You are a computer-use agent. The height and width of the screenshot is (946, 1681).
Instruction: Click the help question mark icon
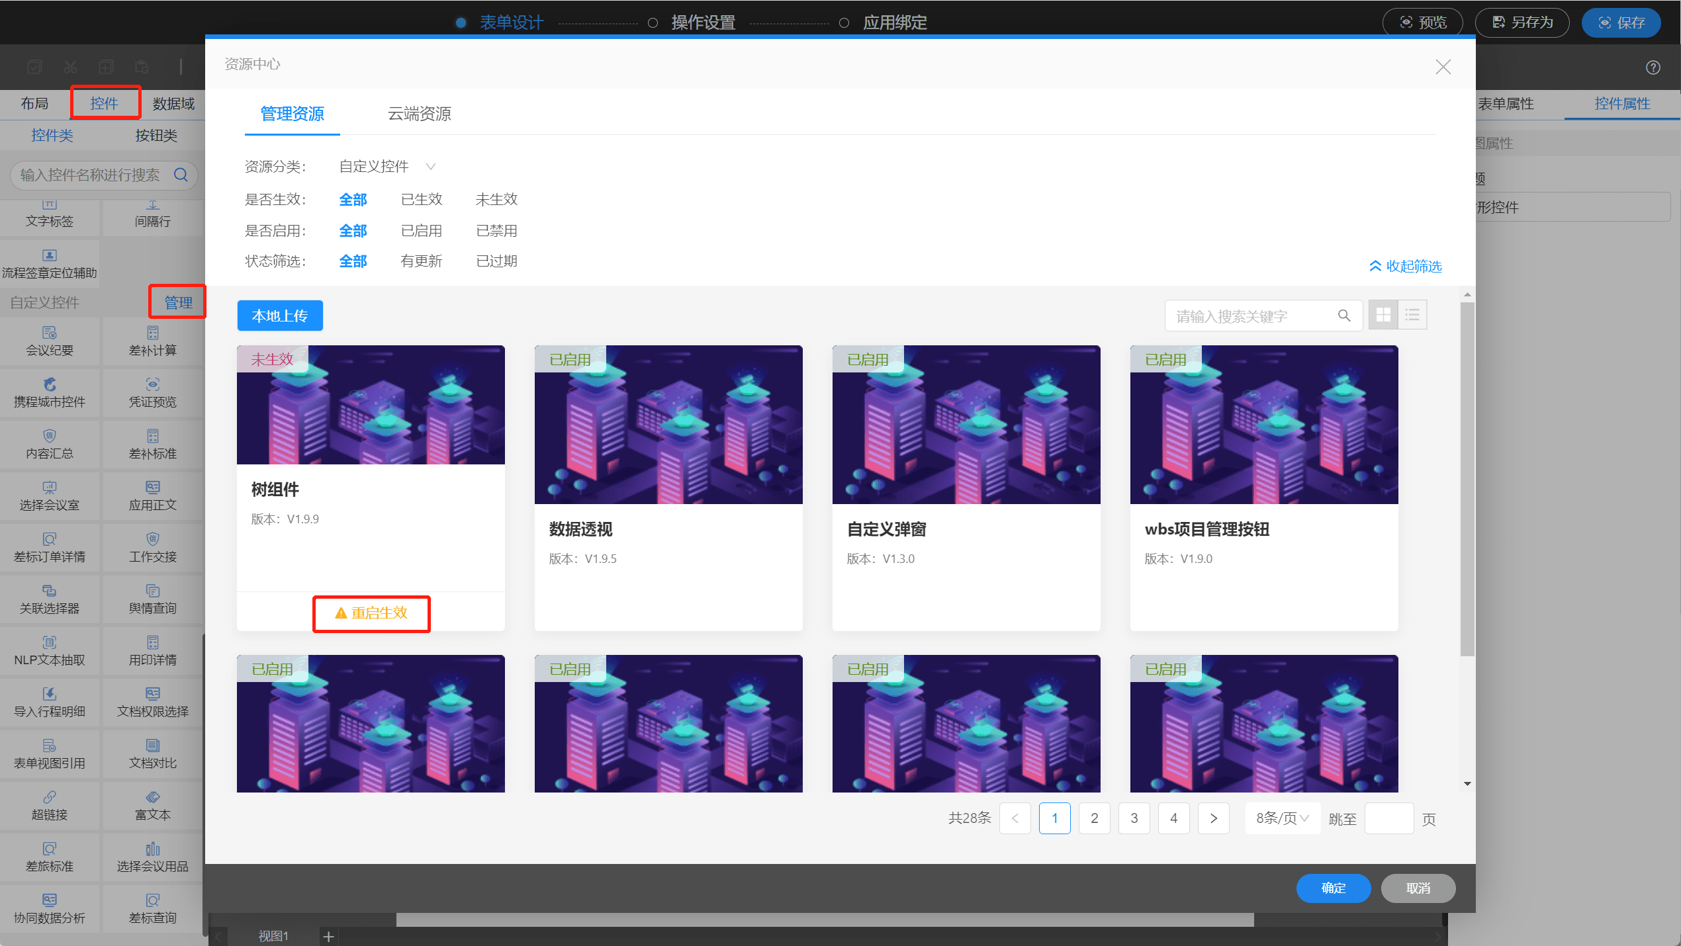click(x=1653, y=67)
